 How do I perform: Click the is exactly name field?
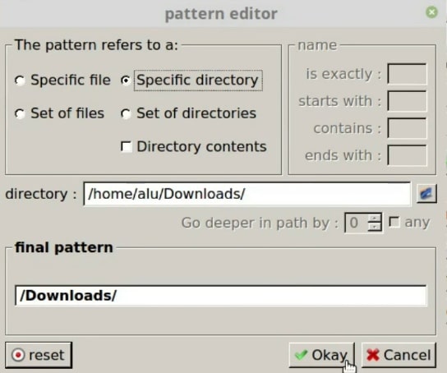click(x=407, y=74)
